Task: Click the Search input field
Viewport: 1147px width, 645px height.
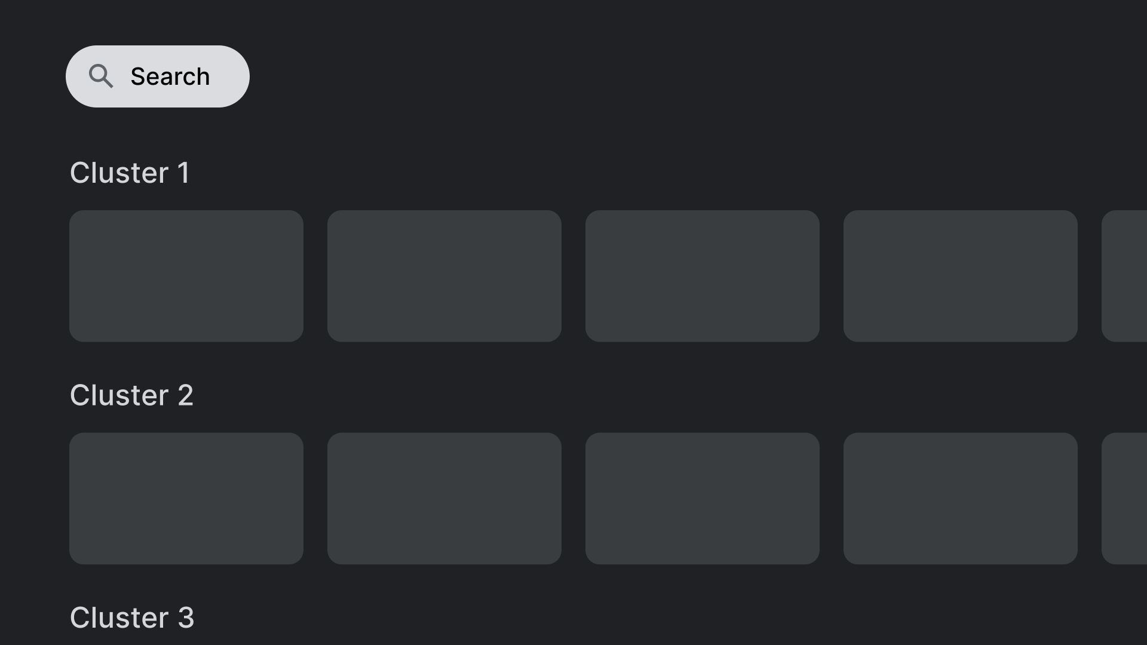Action: pyautogui.click(x=158, y=76)
